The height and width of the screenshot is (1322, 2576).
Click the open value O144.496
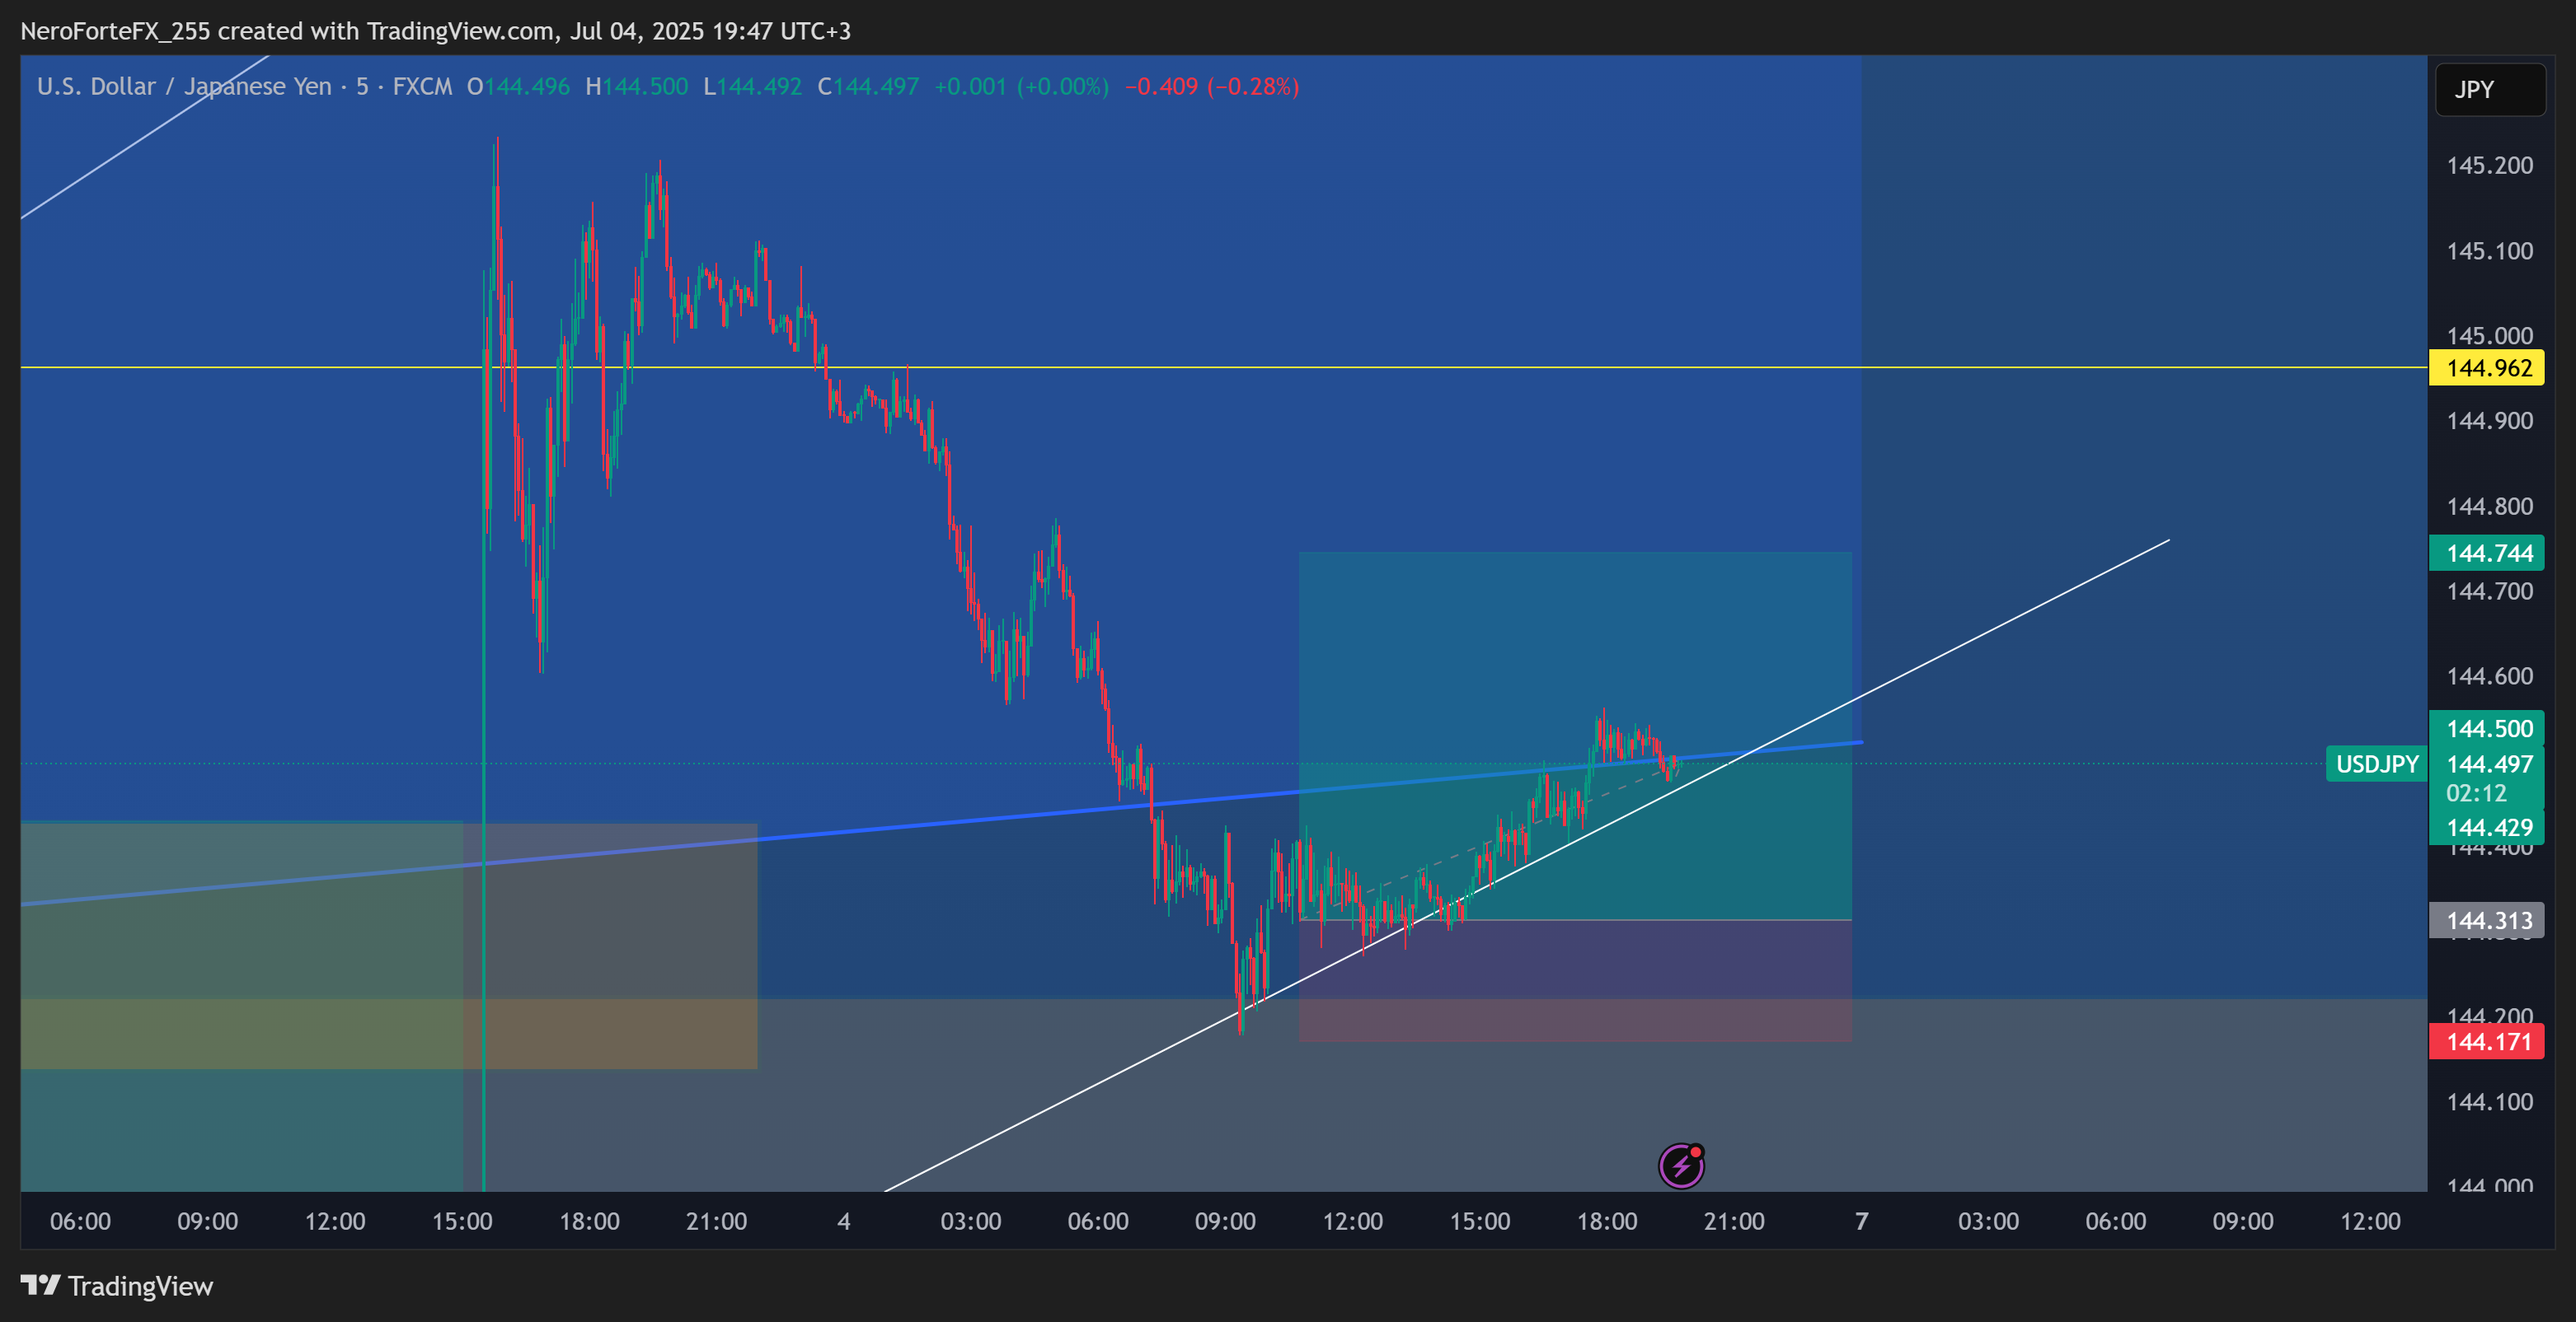click(x=518, y=87)
